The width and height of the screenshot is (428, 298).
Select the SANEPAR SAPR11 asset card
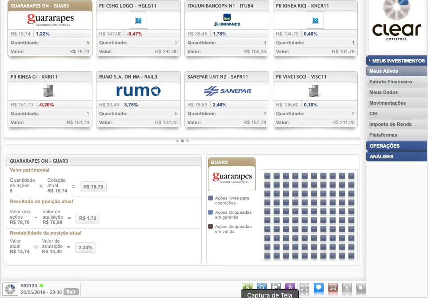227,100
